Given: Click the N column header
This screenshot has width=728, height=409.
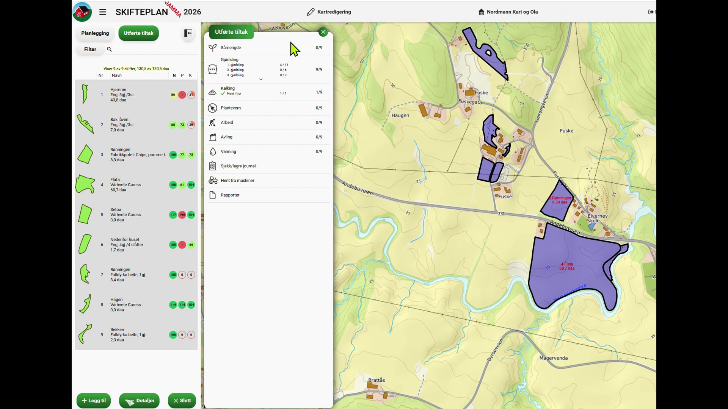Looking at the screenshot, I should click(174, 75).
